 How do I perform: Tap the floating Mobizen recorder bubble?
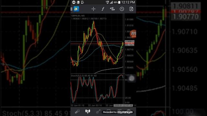pyautogui.click(x=133, y=34)
